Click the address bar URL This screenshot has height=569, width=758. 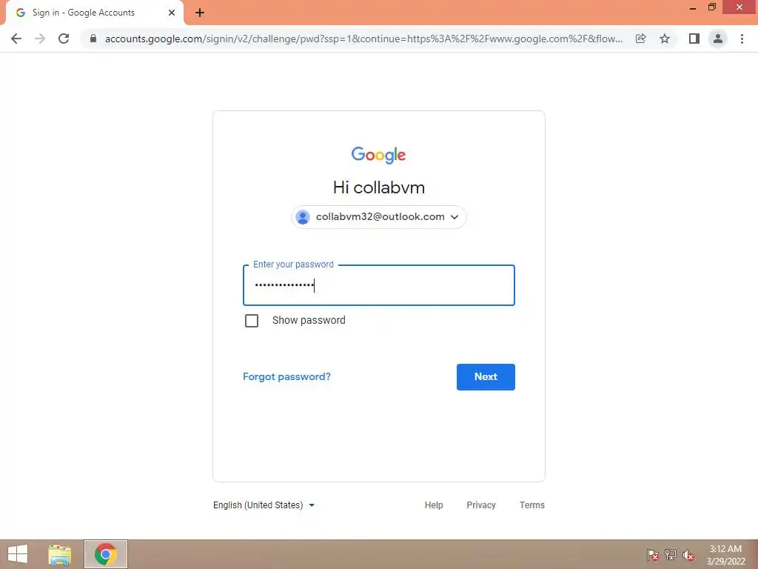coord(363,39)
